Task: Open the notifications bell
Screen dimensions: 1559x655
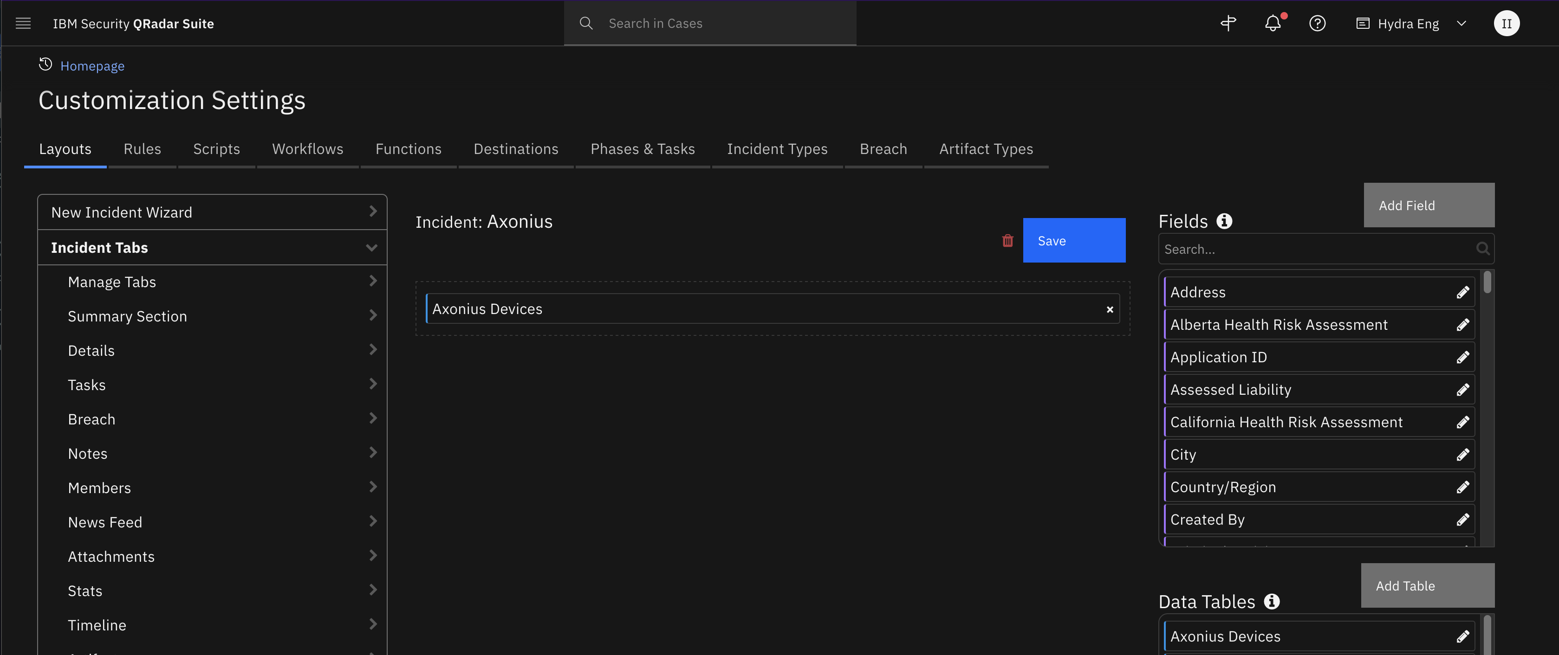Action: (x=1273, y=24)
